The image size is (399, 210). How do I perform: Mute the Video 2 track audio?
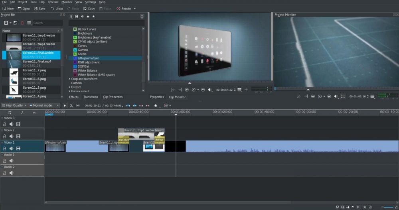tap(11, 136)
